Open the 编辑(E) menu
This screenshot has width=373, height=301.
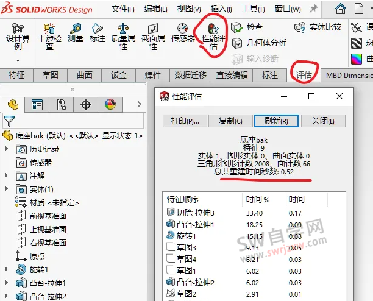click(156, 9)
